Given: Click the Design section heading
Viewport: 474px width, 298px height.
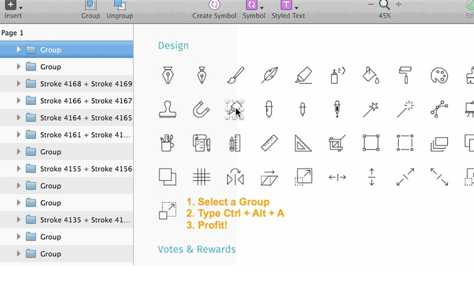Looking at the screenshot, I should coord(173,46).
